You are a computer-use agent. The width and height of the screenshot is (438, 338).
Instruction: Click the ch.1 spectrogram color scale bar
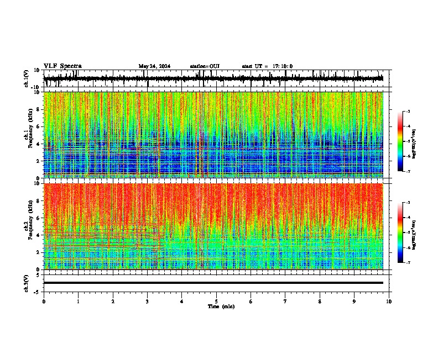coord(400,141)
